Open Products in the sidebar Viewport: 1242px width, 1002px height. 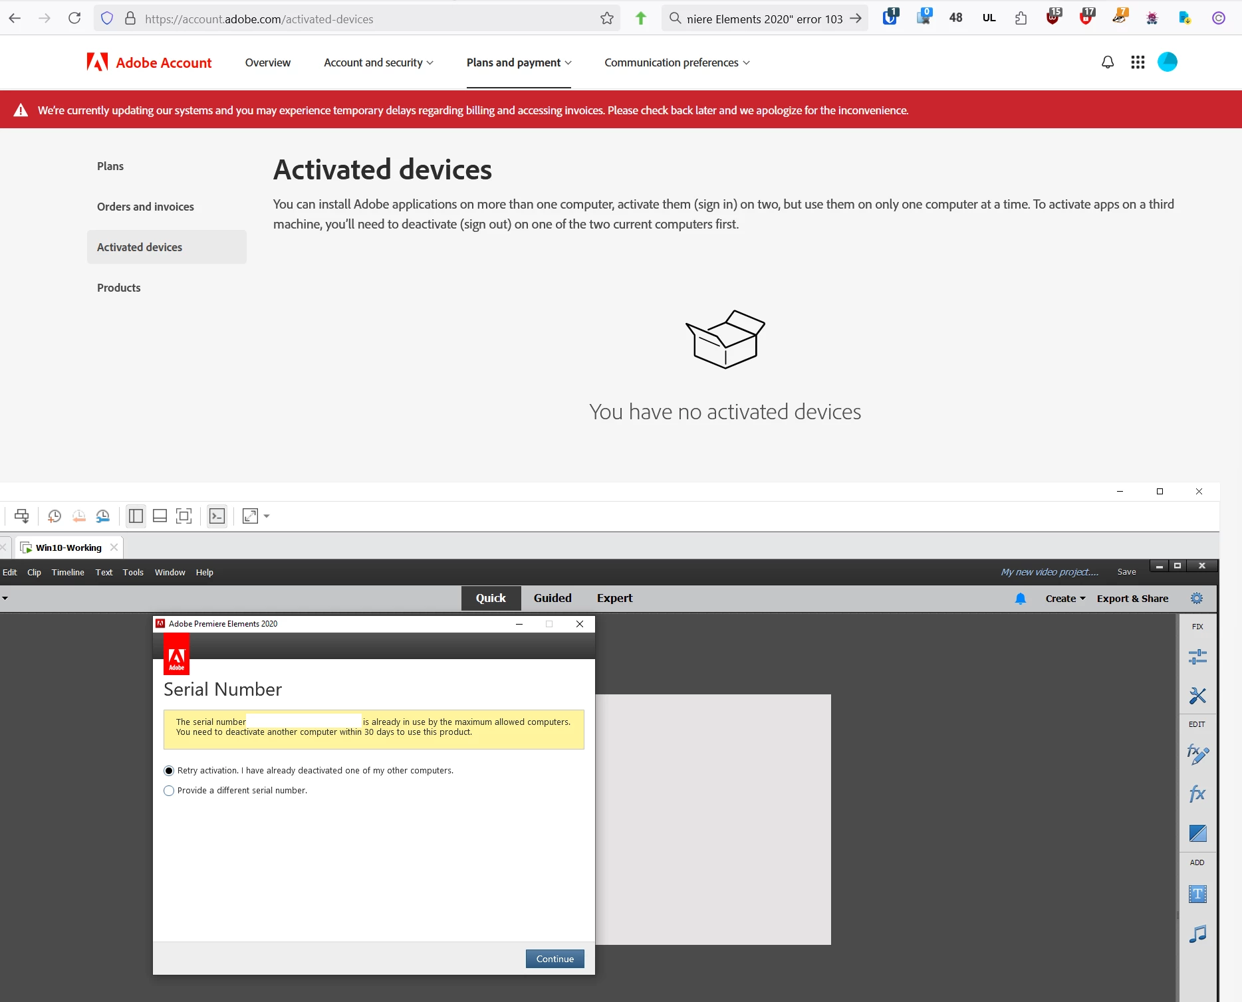[119, 288]
